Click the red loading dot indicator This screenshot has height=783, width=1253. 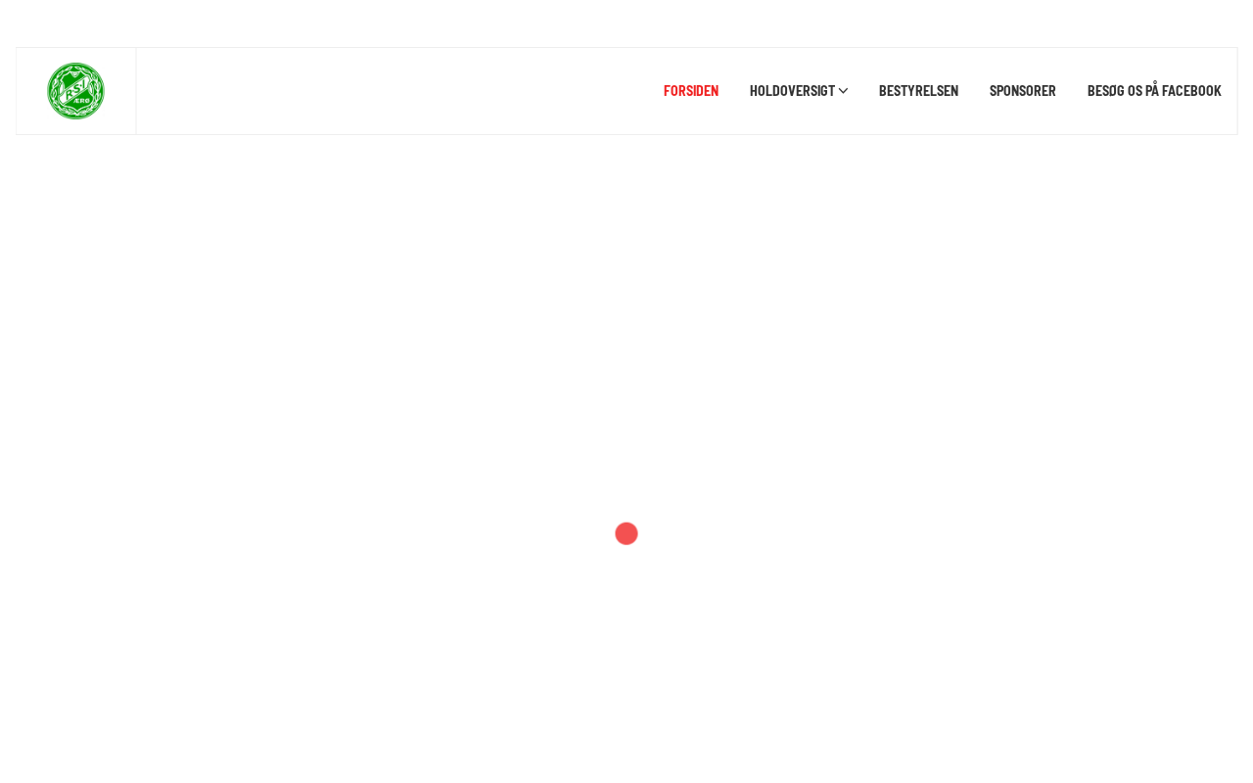tap(626, 533)
